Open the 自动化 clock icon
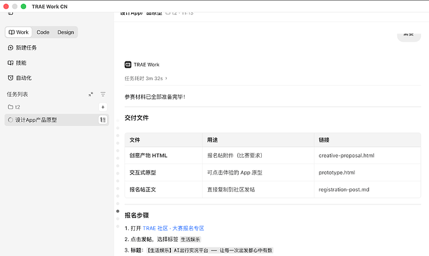Viewport: 429px width, 256px height. click(11, 78)
